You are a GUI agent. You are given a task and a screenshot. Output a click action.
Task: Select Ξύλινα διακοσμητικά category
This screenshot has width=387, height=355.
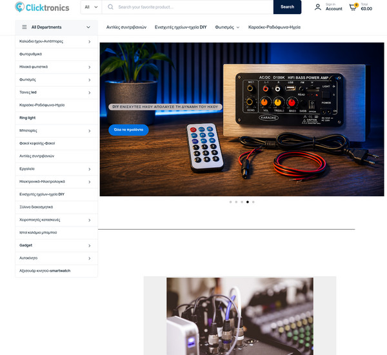point(56,207)
